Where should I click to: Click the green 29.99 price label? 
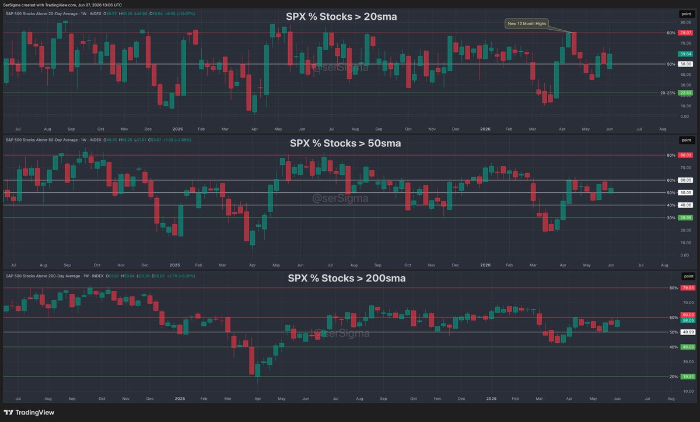[685, 217]
